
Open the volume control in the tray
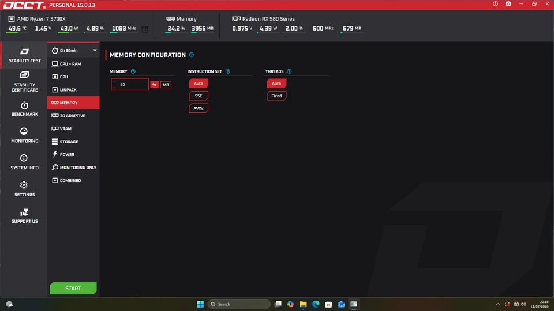[523, 304]
